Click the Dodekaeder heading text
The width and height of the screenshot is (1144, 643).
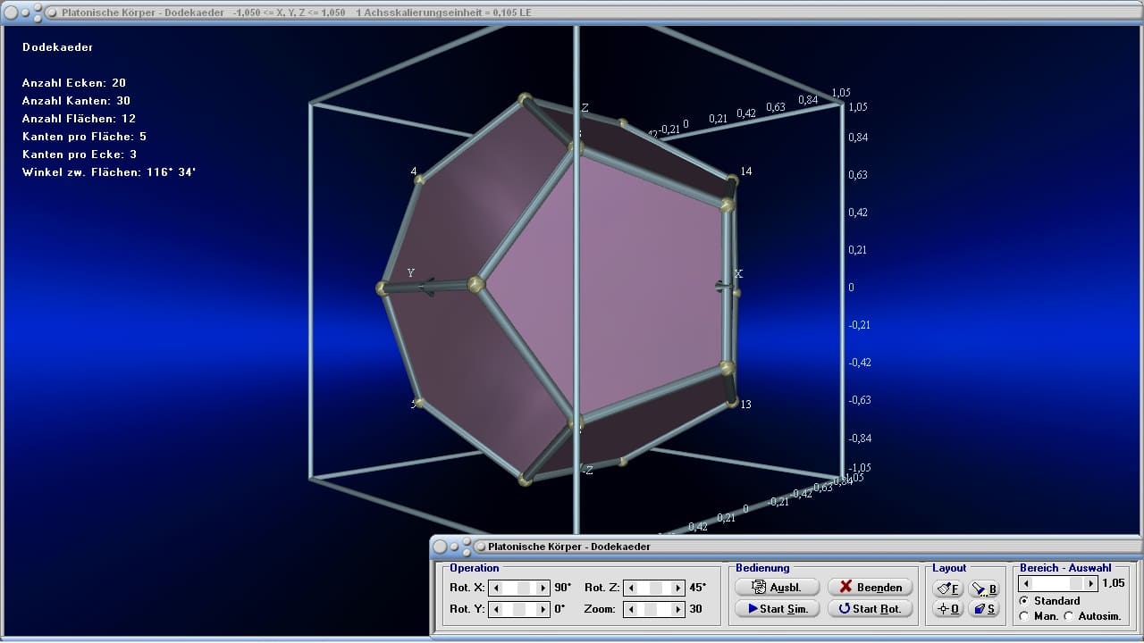(x=58, y=47)
